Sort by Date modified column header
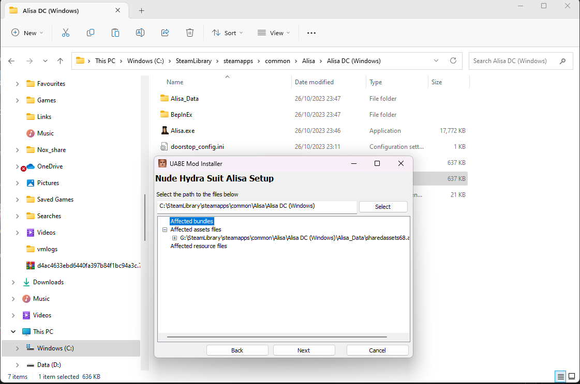Image resolution: width=580 pixels, height=384 pixels. 314,82
